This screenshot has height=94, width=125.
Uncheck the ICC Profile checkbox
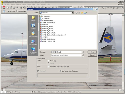point(48,67)
